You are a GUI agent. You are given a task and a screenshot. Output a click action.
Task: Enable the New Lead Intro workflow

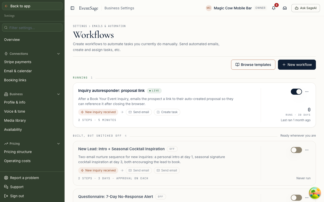(x=296, y=150)
